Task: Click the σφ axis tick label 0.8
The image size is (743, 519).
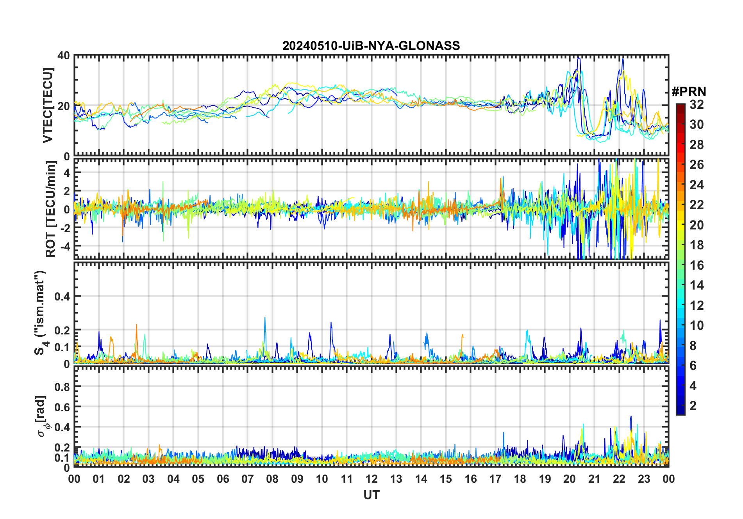Action: [x=62, y=387]
